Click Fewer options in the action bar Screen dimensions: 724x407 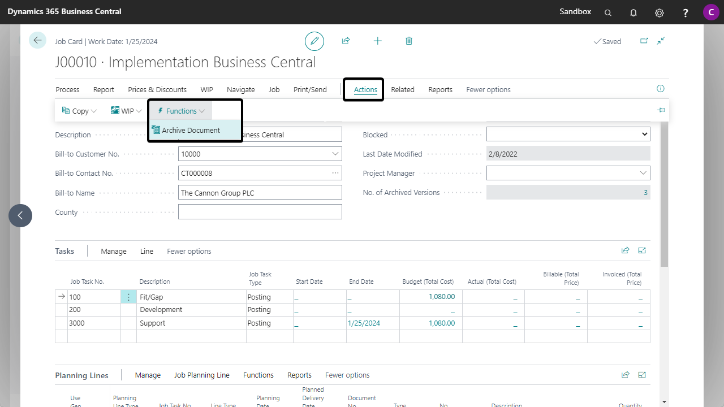pos(488,90)
